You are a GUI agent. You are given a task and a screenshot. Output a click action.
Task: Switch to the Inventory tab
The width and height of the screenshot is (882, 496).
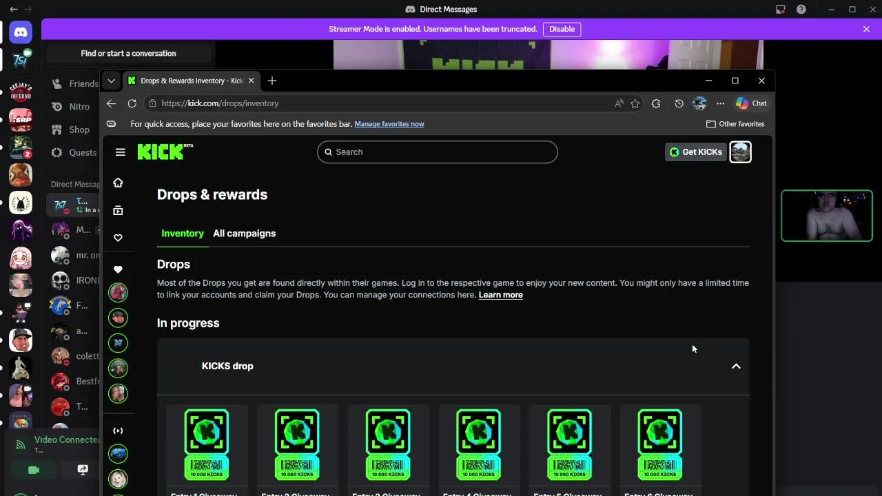tap(183, 234)
